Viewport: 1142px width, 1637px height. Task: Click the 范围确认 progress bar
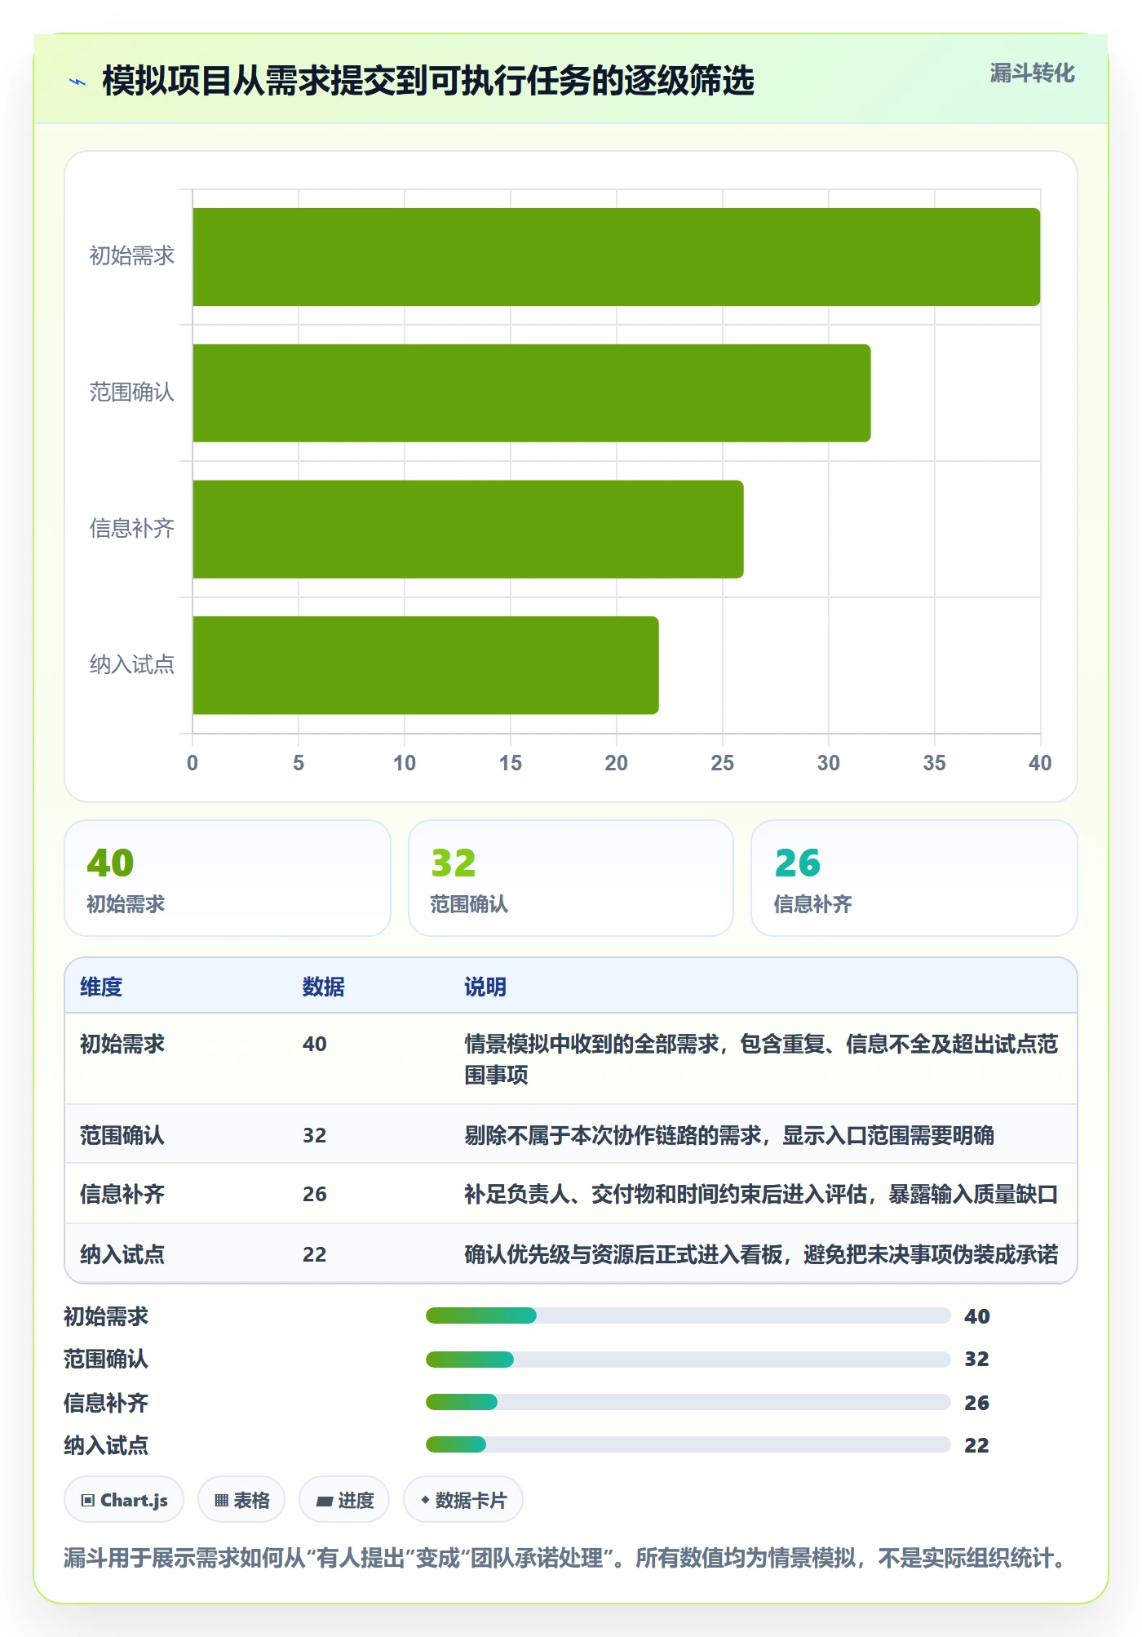click(688, 1359)
